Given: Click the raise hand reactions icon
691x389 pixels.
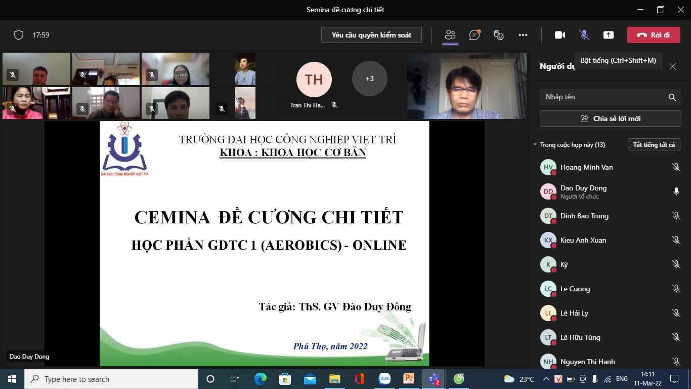Looking at the screenshot, I should (499, 35).
